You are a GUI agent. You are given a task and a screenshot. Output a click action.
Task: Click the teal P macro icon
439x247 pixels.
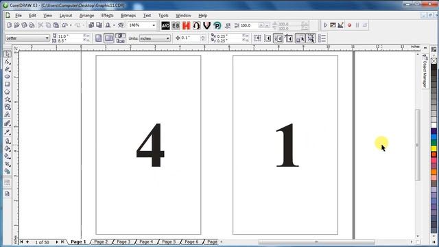coord(217,25)
